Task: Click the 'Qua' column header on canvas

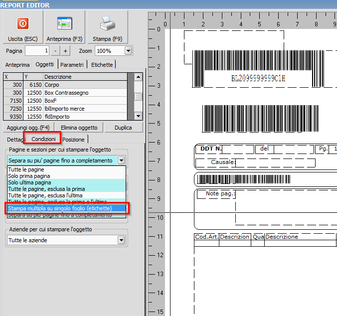Action: click(x=258, y=237)
